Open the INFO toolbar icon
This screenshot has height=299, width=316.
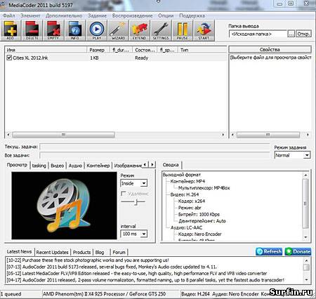point(75,31)
